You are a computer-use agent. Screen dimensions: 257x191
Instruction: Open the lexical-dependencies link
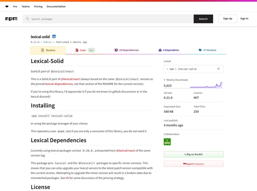59,84
